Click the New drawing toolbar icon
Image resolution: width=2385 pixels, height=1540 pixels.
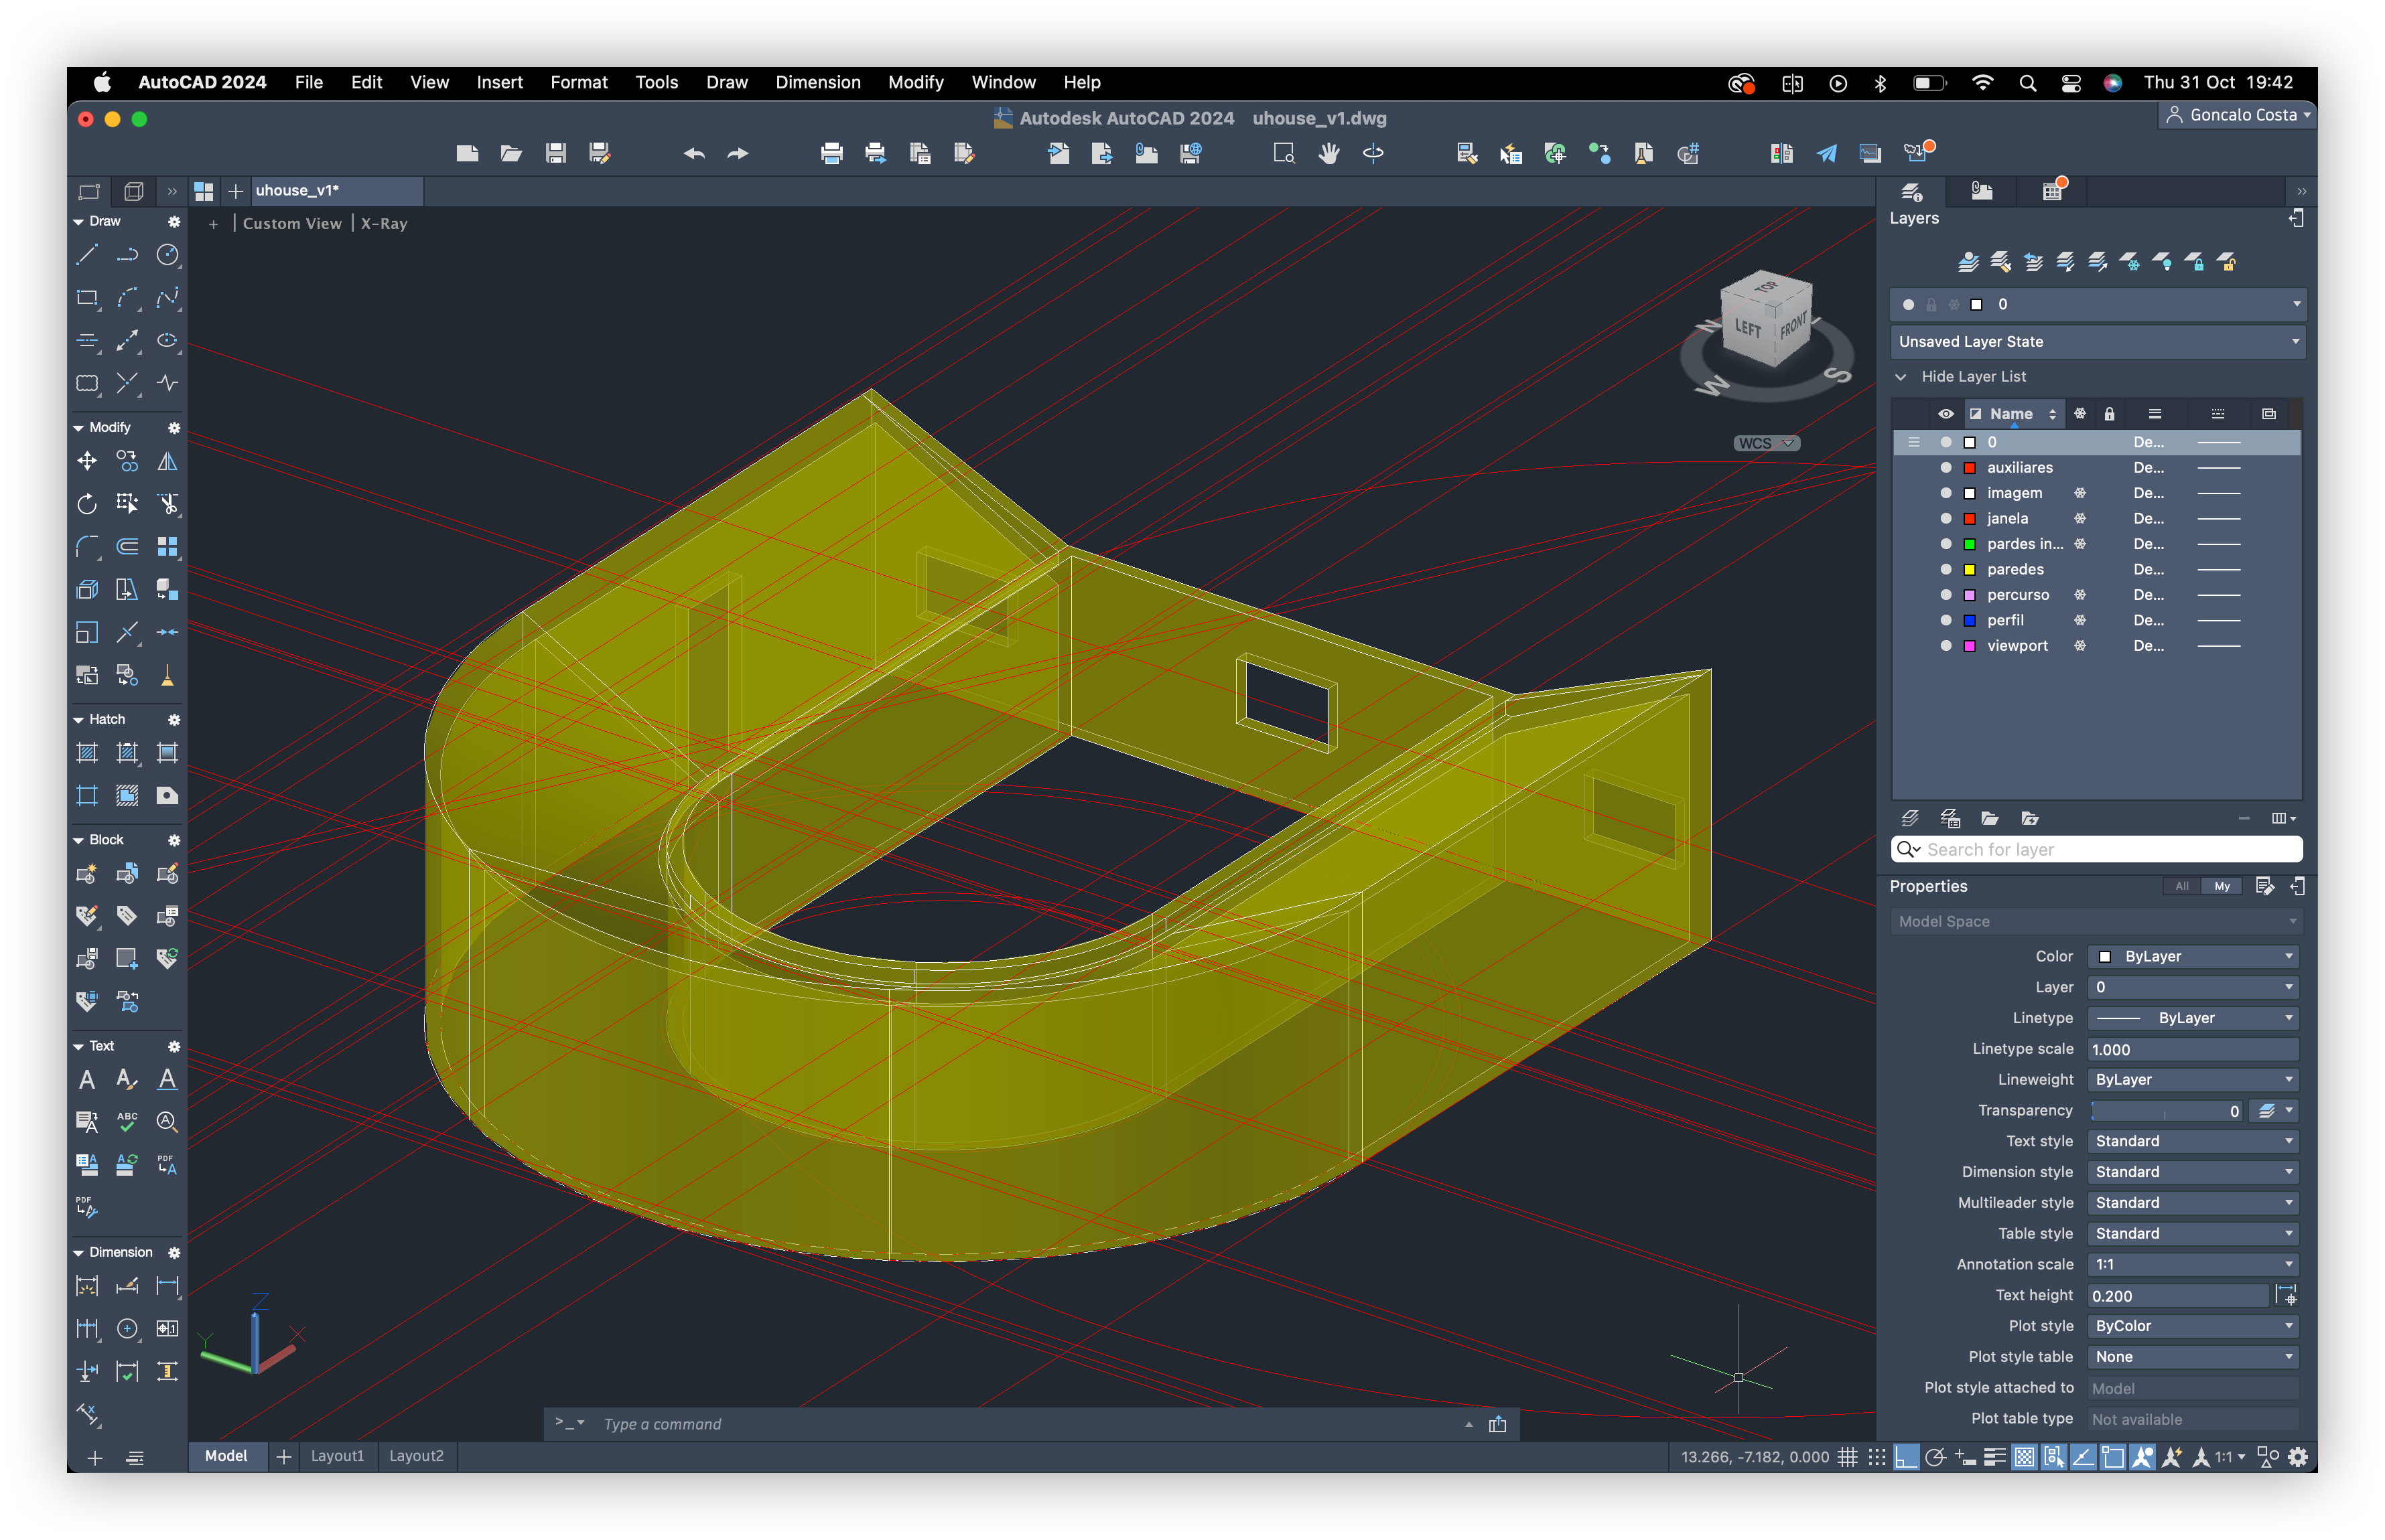467,153
